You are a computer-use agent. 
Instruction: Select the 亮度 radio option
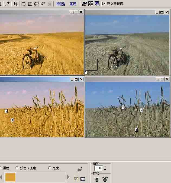tap(49, 168)
